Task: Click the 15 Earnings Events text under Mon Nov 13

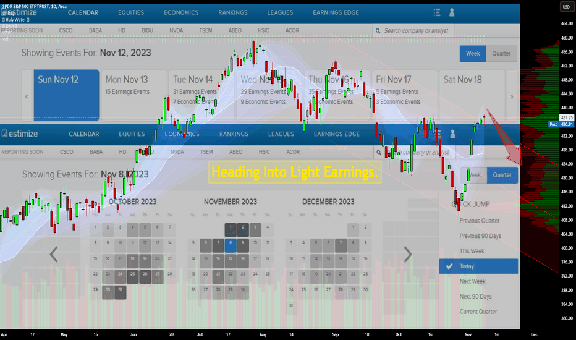Action: point(127,92)
